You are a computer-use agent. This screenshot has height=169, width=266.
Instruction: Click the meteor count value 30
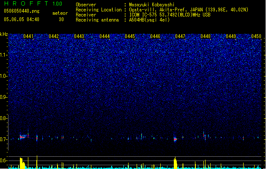tap(61, 19)
